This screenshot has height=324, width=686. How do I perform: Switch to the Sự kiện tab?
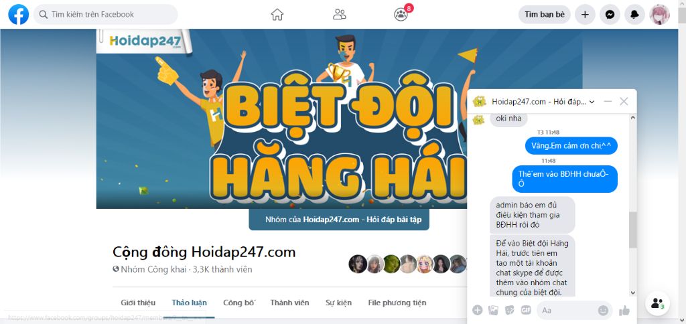338,303
